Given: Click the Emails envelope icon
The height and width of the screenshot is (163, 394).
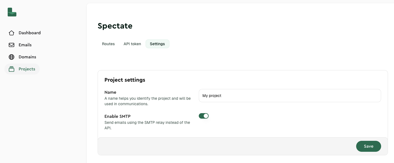Looking at the screenshot, I should pyautogui.click(x=12, y=45).
